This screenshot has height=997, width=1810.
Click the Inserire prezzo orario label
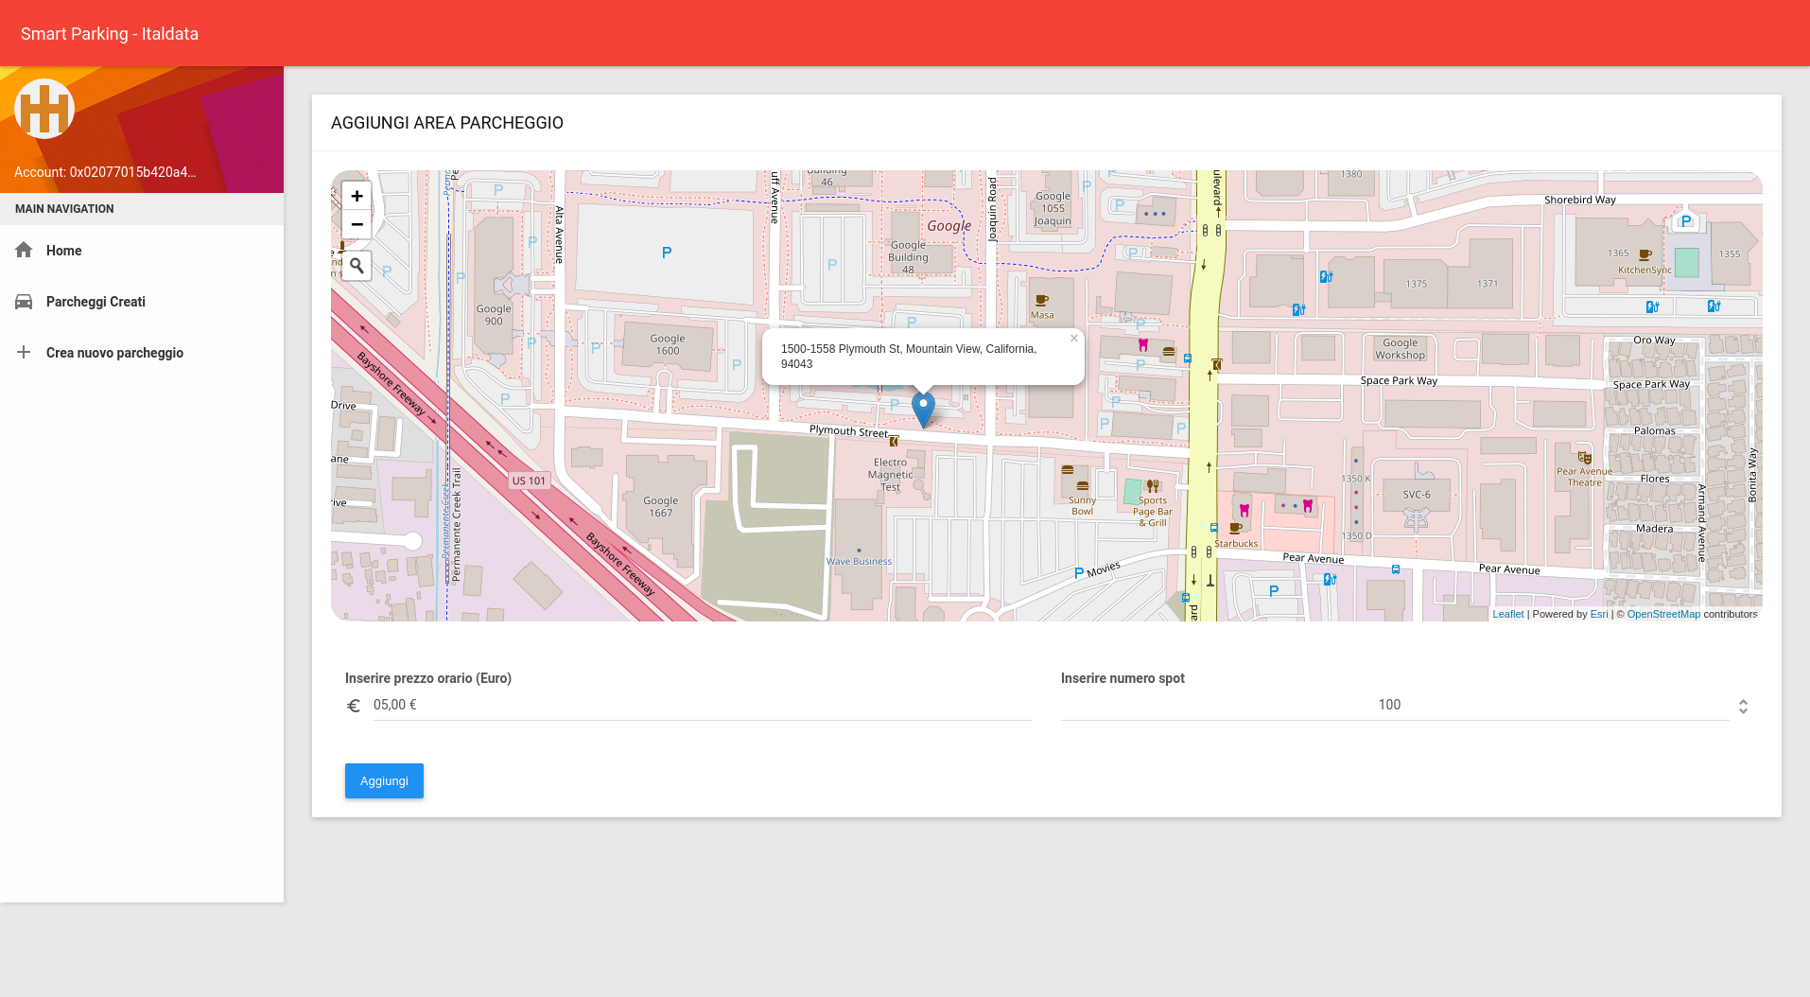428,678
